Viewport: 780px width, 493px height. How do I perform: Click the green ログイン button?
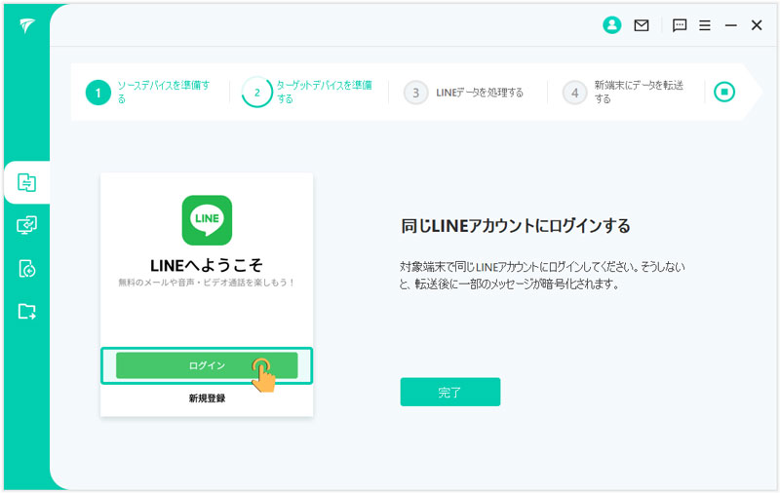coord(207,365)
